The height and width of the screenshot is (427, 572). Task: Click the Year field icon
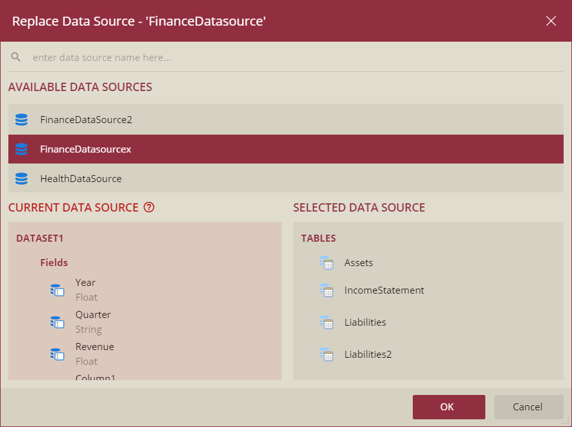(57, 290)
